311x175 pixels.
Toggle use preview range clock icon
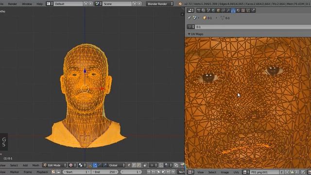coord(53,172)
